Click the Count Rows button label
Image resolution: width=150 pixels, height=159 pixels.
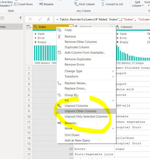point(25,4)
